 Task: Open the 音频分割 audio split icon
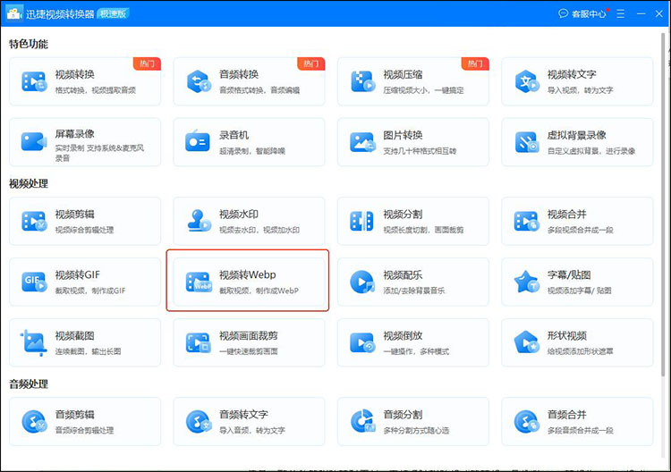(x=363, y=421)
